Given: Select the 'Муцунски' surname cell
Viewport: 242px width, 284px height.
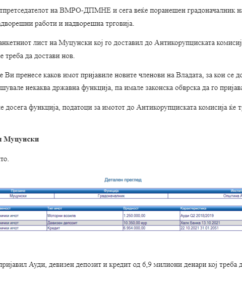Looking at the screenshot, I should tap(18, 196).
